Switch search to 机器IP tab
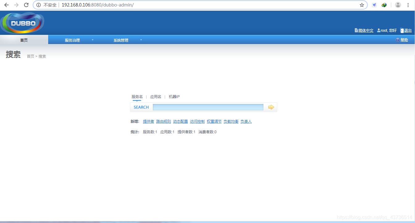The width and height of the screenshot is (415, 223). 174,97
